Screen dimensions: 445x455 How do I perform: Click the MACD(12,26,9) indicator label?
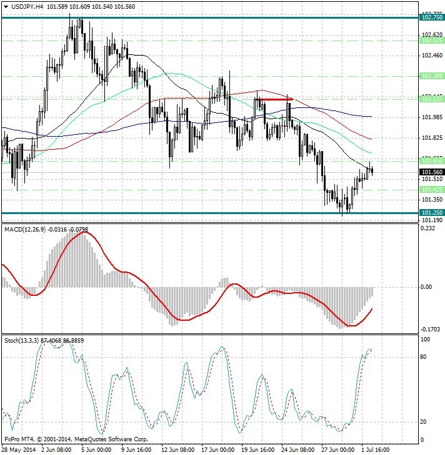point(25,230)
